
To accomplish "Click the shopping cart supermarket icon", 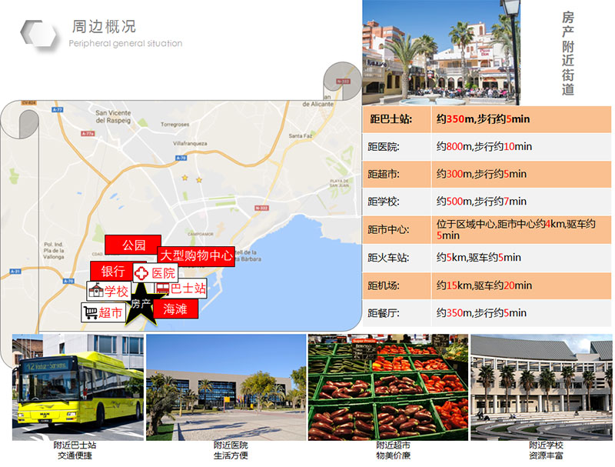I will click(x=91, y=312).
